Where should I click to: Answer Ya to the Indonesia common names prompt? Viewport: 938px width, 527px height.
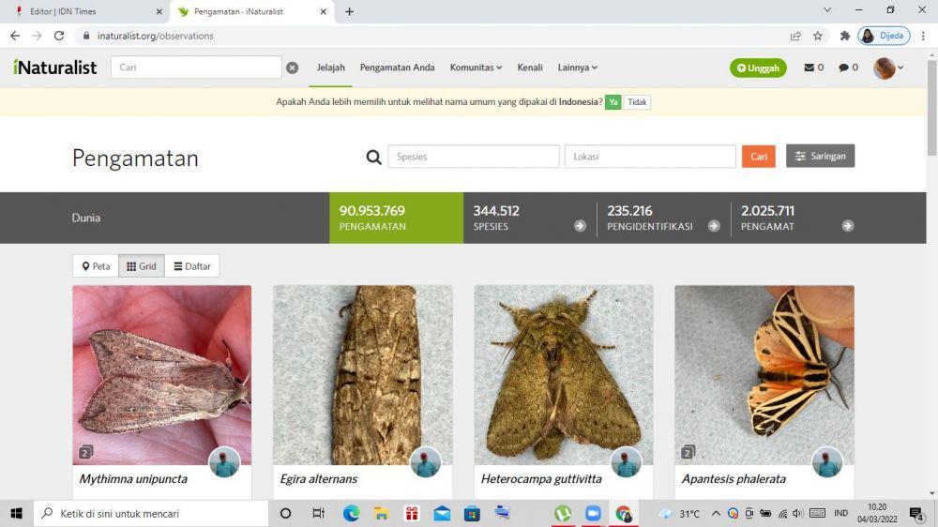[x=613, y=102]
